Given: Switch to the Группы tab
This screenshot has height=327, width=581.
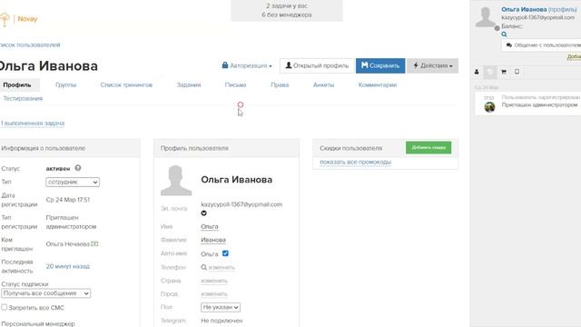Looking at the screenshot, I should pos(65,84).
